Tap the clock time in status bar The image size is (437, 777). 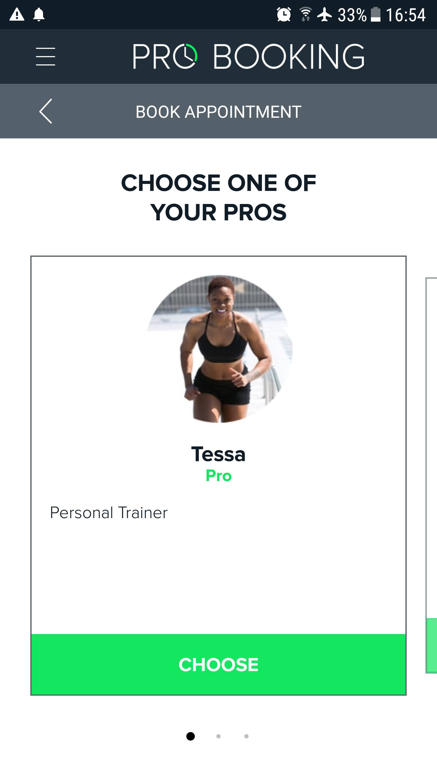coord(405,15)
